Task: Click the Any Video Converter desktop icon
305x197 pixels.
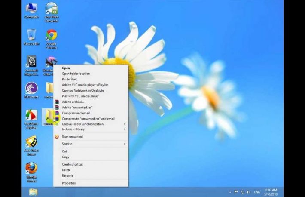Action: (x=52, y=9)
